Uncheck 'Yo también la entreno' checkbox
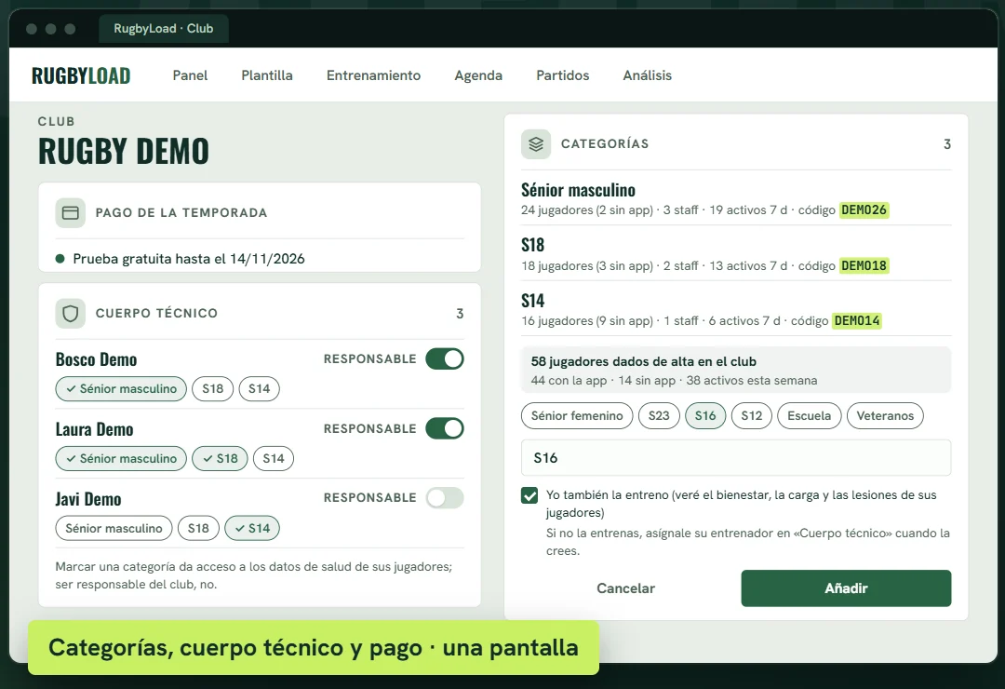 click(x=529, y=495)
